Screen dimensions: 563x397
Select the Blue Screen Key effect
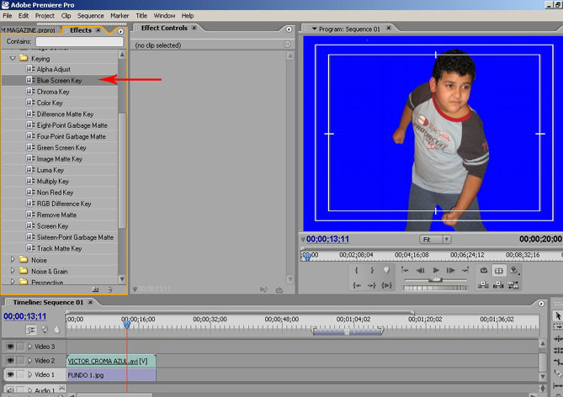click(59, 81)
